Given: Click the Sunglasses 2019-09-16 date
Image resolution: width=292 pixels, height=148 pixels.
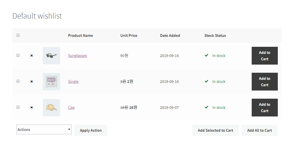Looking at the screenshot, I should tap(169, 56).
